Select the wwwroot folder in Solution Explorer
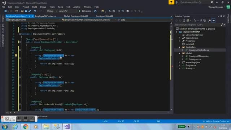The width and height of the screenshot is (231, 130). coord(190,44)
